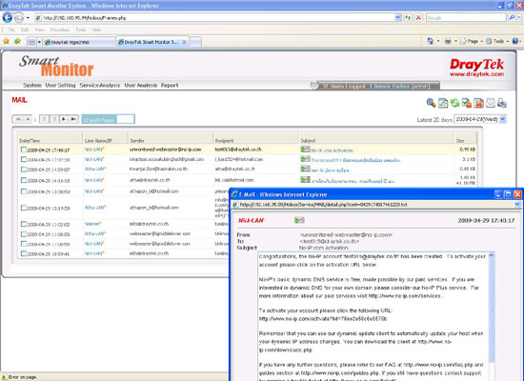524x381 pixels.
Task: Open the Page dropdown in IE command bar
Action: tap(481, 42)
